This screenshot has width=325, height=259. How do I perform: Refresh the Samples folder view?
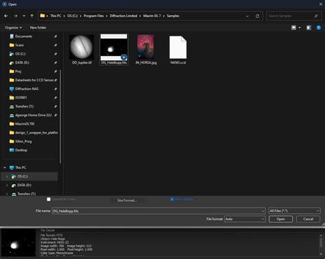tap(257, 16)
